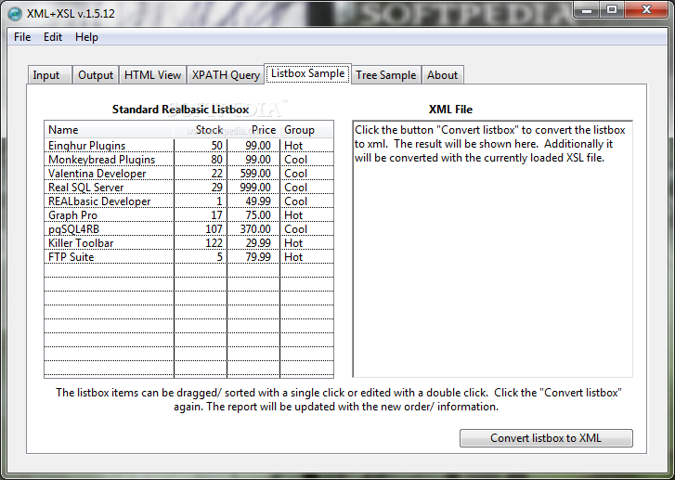Click price 79.99 for FTP Suite

point(258,256)
